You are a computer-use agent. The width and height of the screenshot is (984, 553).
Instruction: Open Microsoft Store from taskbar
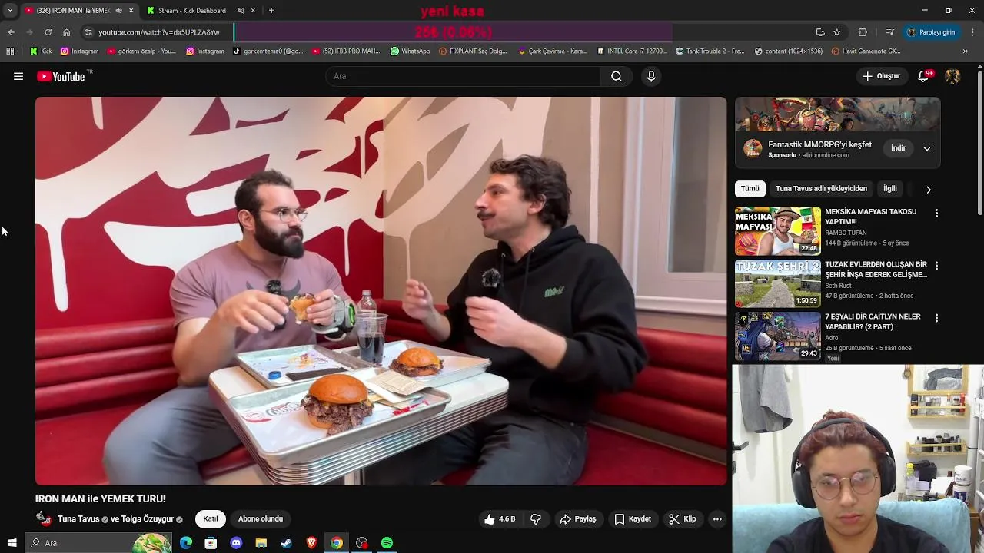211,543
